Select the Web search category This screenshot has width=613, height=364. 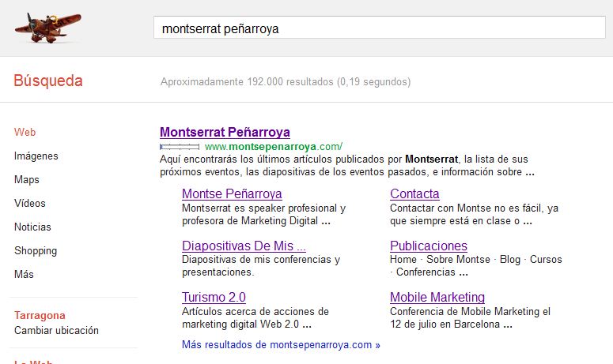(x=25, y=133)
